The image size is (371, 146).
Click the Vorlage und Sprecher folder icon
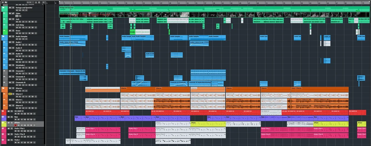tap(3, 8)
